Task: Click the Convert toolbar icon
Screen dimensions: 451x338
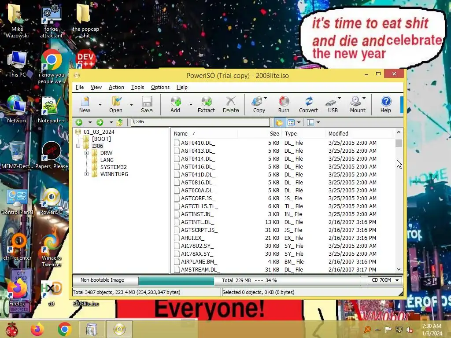Action: pyautogui.click(x=308, y=105)
